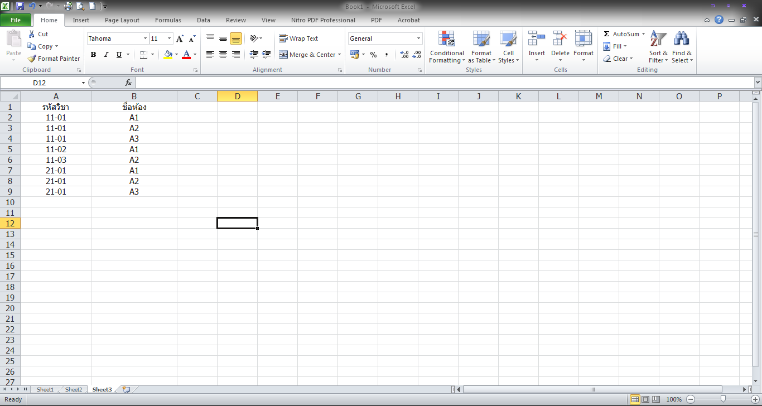Open Sort & Filter options

(658, 47)
